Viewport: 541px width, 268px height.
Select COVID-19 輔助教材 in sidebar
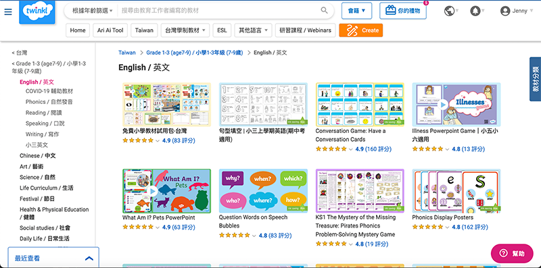(x=49, y=91)
